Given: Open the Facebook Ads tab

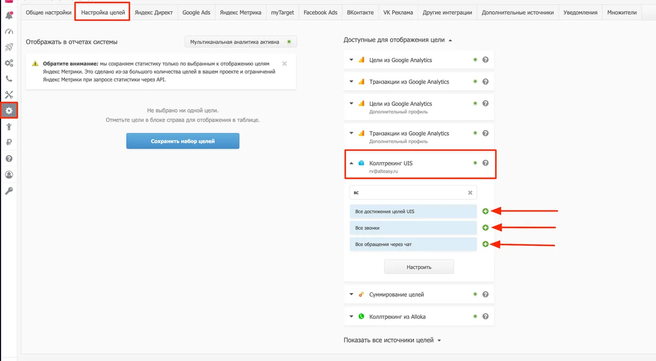Looking at the screenshot, I should pos(320,12).
